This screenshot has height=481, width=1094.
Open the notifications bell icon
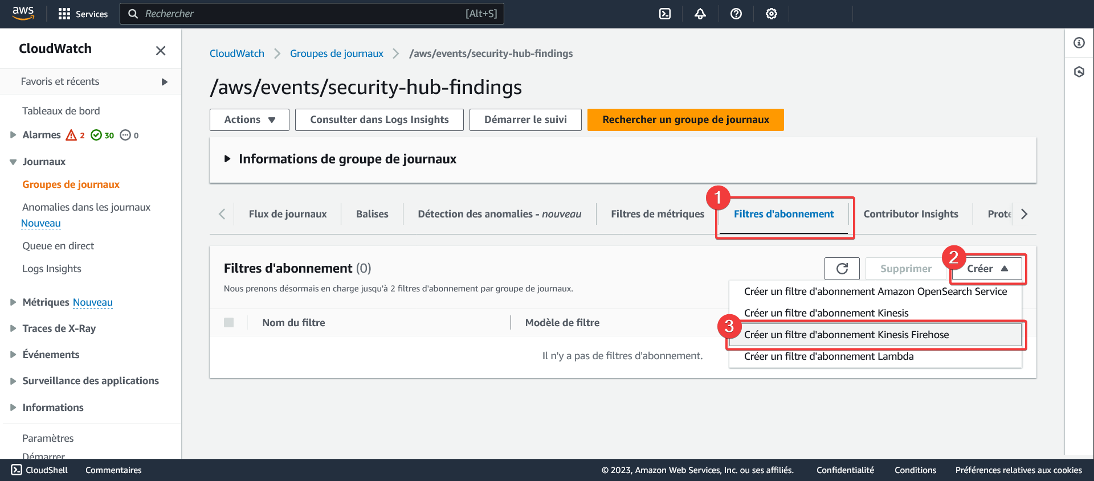click(700, 14)
